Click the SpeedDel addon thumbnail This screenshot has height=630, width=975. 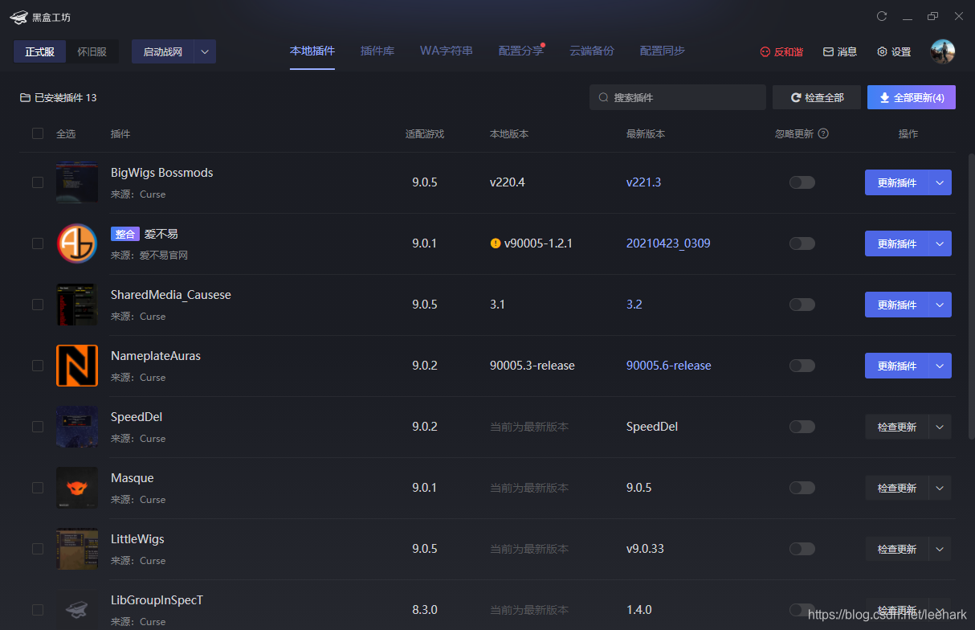click(77, 427)
